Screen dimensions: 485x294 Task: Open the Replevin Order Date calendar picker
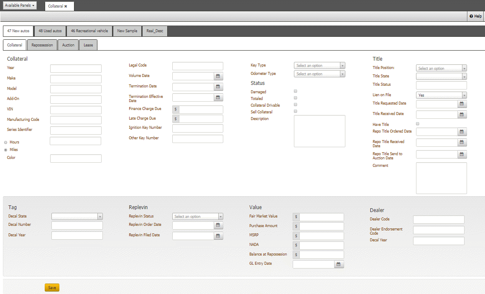(x=218, y=225)
